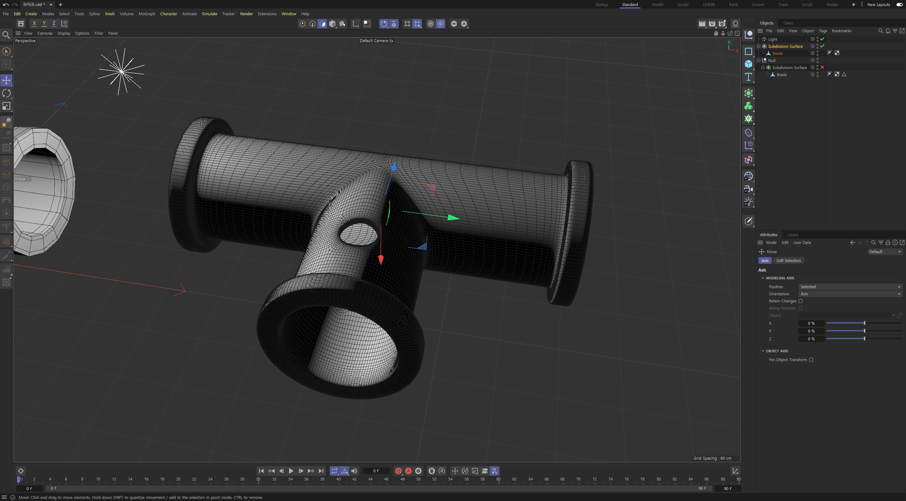The width and height of the screenshot is (906, 501).
Task: Open the Edit Render Settings icon
Action: pyautogui.click(x=722, y=24)
